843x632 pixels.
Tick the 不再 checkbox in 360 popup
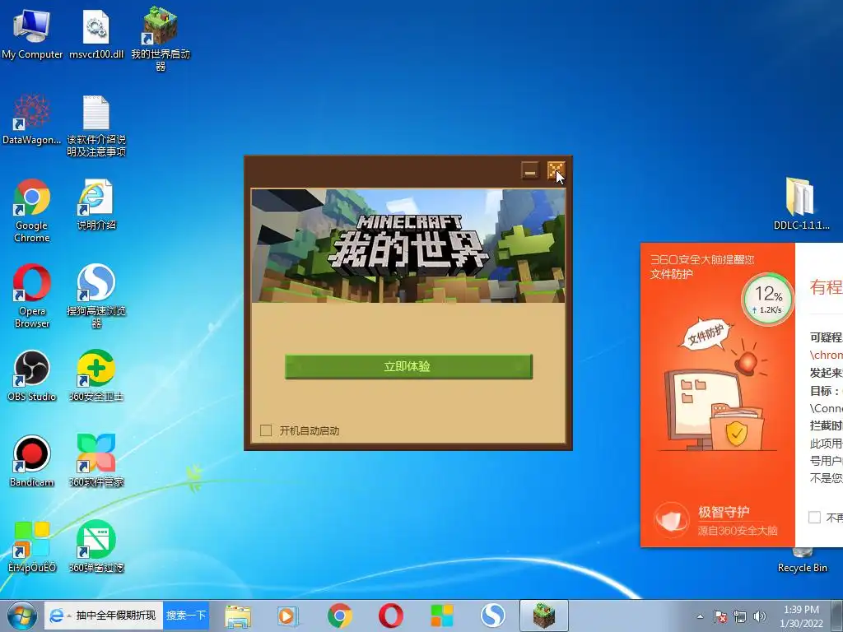point(814,518)
